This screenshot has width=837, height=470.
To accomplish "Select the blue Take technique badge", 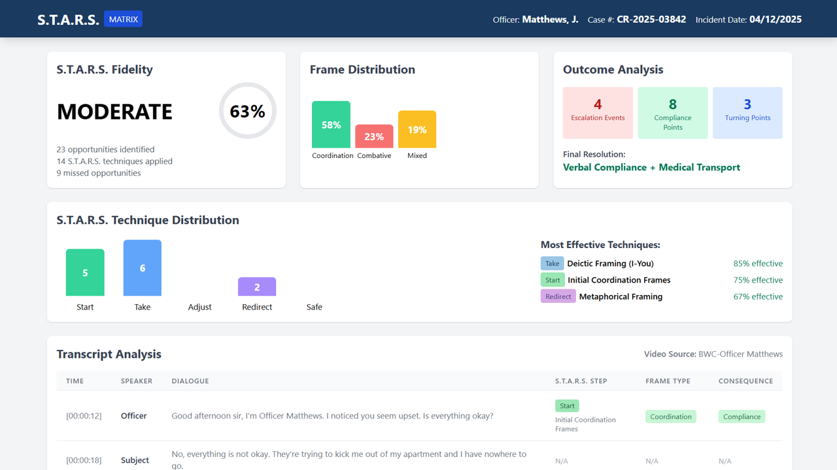I will pyautogui.click(x=553, y=263).
